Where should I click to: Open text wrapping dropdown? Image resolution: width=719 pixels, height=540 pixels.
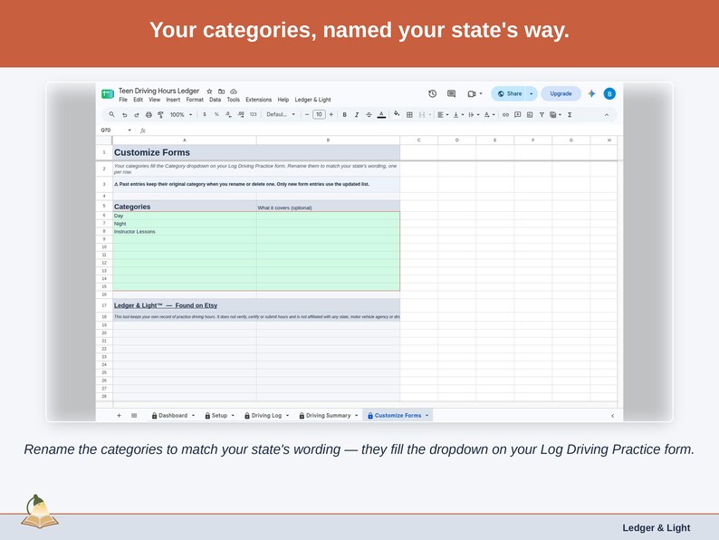tap(474, 115)
